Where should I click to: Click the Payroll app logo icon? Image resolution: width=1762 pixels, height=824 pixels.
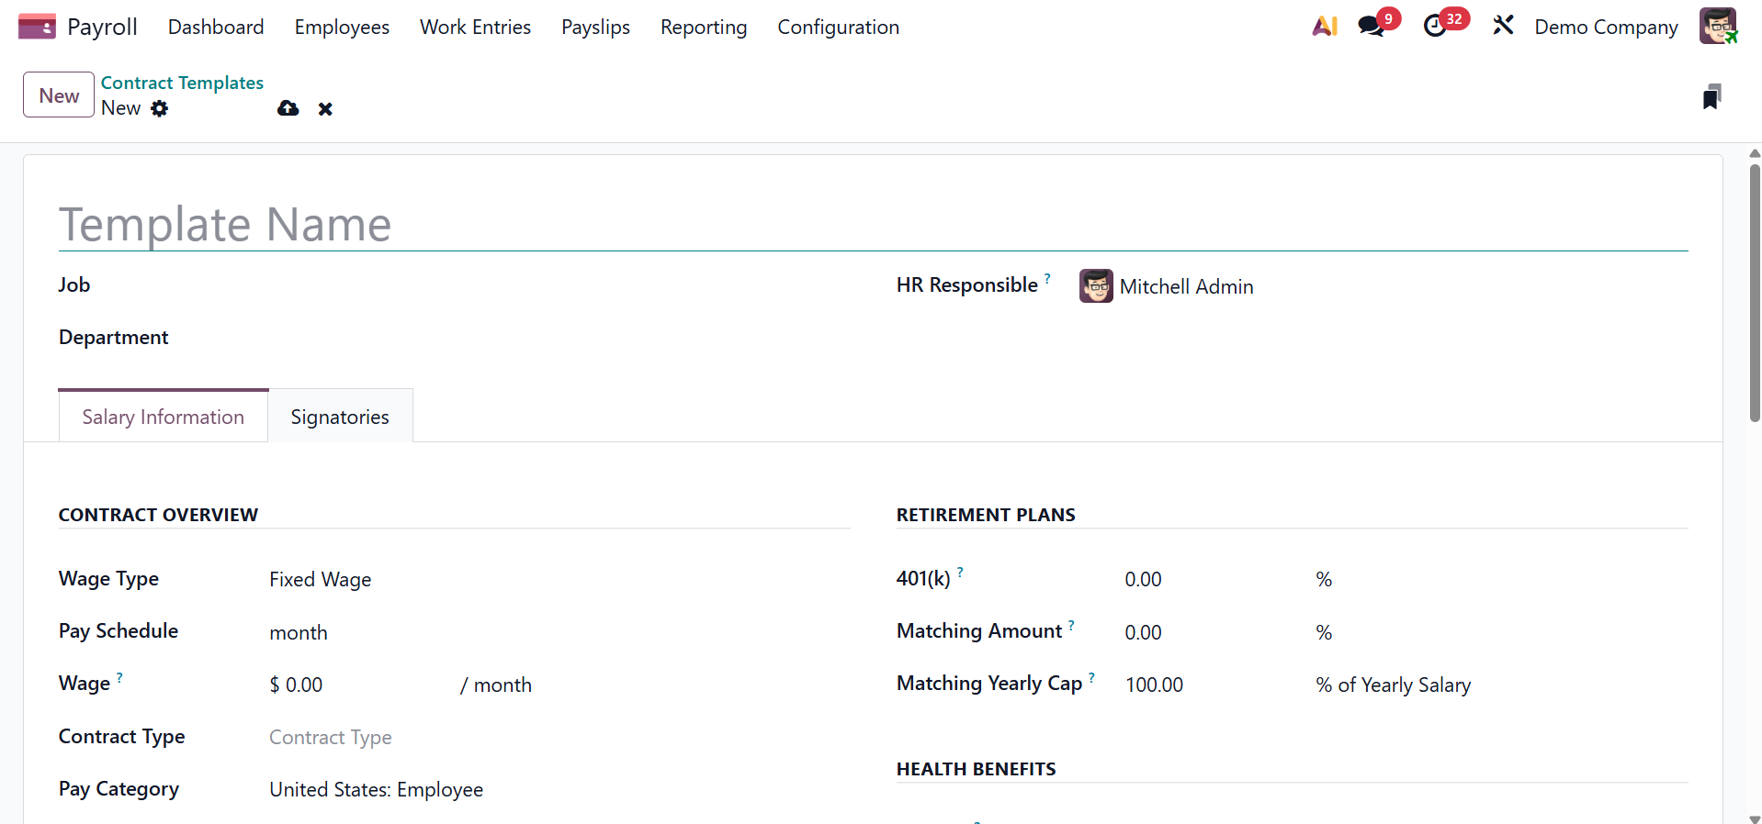(x=37, y=27)
